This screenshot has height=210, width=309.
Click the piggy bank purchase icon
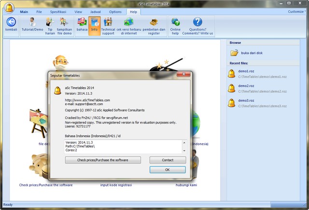[39, 165]
